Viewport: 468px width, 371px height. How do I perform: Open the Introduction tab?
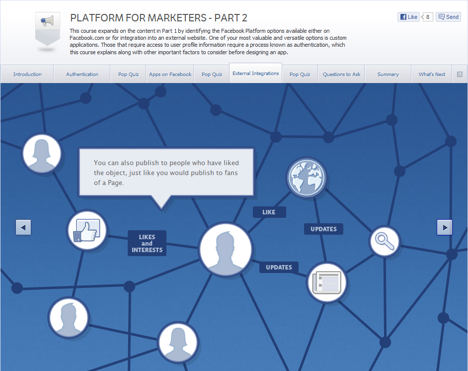tap(27, 75)
